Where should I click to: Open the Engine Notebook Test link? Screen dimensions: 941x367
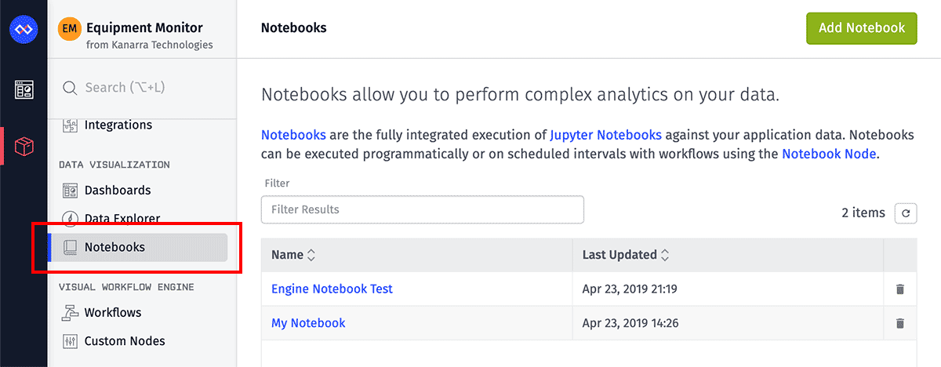tap(332, 289)
